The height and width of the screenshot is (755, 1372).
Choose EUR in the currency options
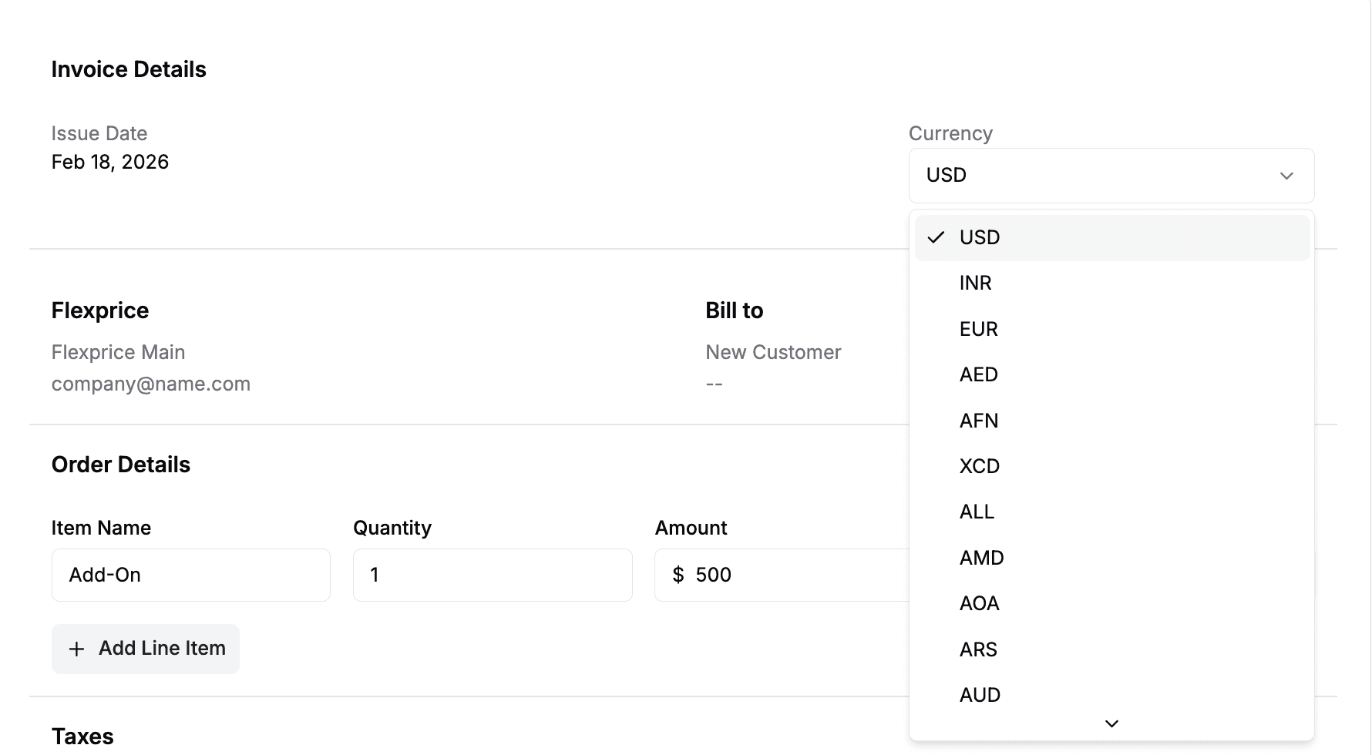click(x=978, y=329)
